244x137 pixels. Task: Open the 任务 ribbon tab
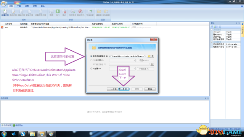[x=11, y=6]
